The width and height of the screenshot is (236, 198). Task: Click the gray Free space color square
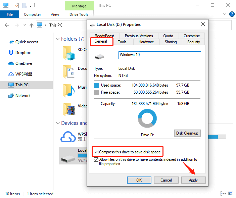pos(96,92)
